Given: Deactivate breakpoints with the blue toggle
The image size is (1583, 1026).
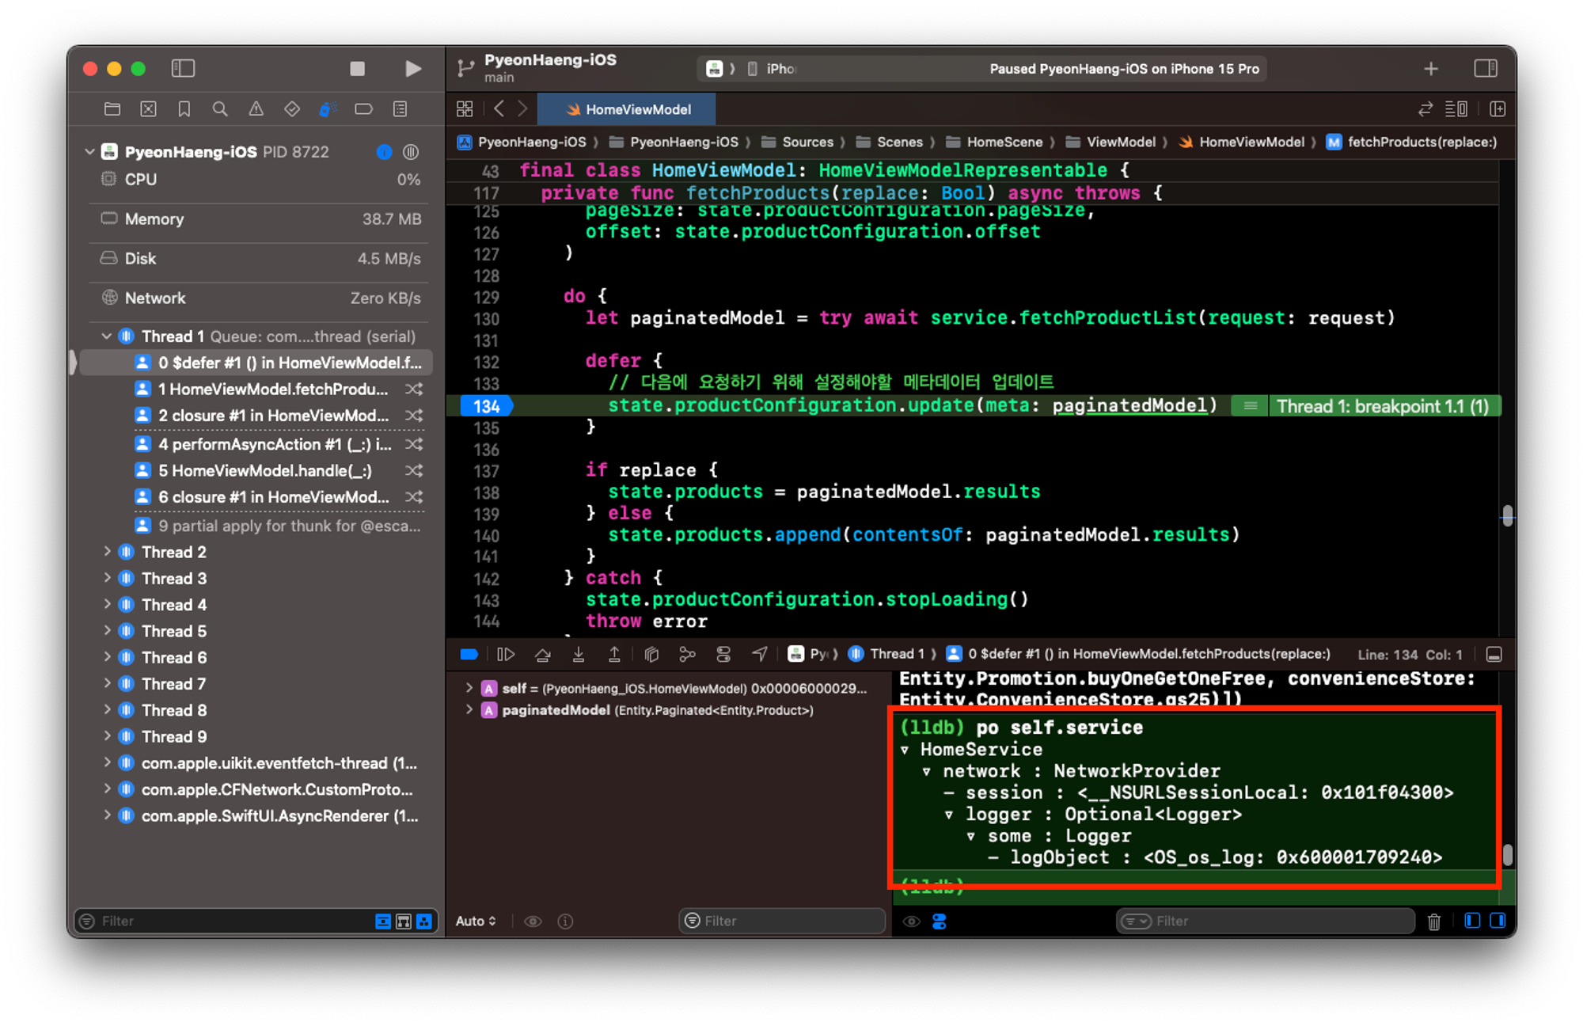Looking at the screenshot, I should point(469,654).
